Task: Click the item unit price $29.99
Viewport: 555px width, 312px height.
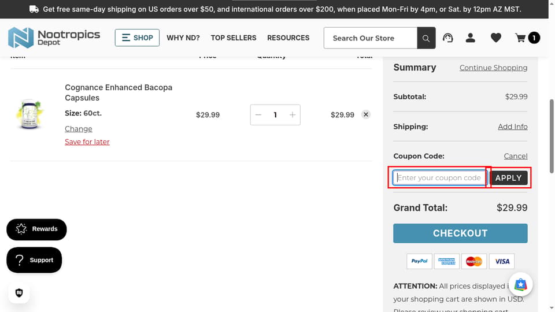Action: (x=208, y=114)
